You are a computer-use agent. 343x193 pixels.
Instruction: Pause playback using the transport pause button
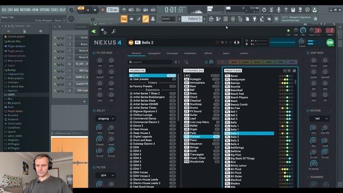[88, 10]
